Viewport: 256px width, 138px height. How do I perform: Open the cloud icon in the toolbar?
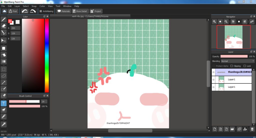point(4,11)
